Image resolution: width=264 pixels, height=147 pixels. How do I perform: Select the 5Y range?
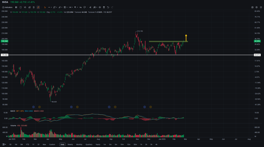[x=39, y=145]
